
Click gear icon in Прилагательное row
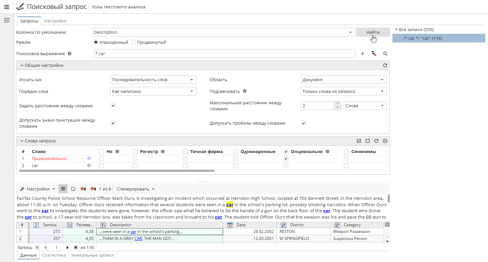(89, 158)
